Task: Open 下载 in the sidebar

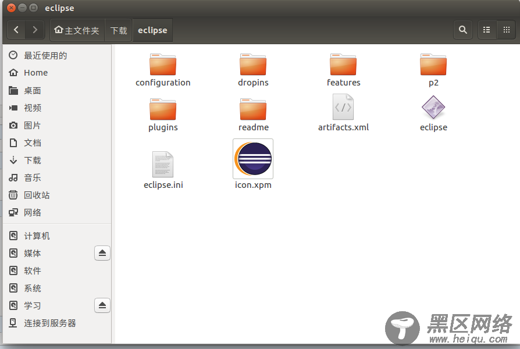Action: point(57,160)
